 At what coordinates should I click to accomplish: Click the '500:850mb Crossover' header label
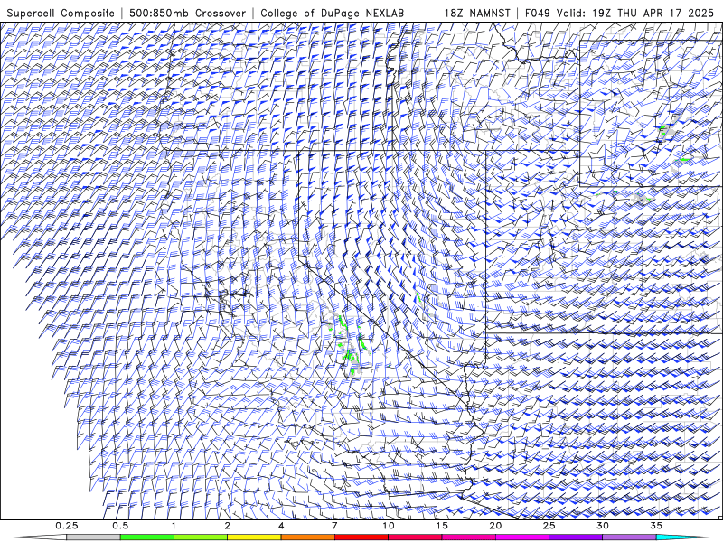(188, 13)
